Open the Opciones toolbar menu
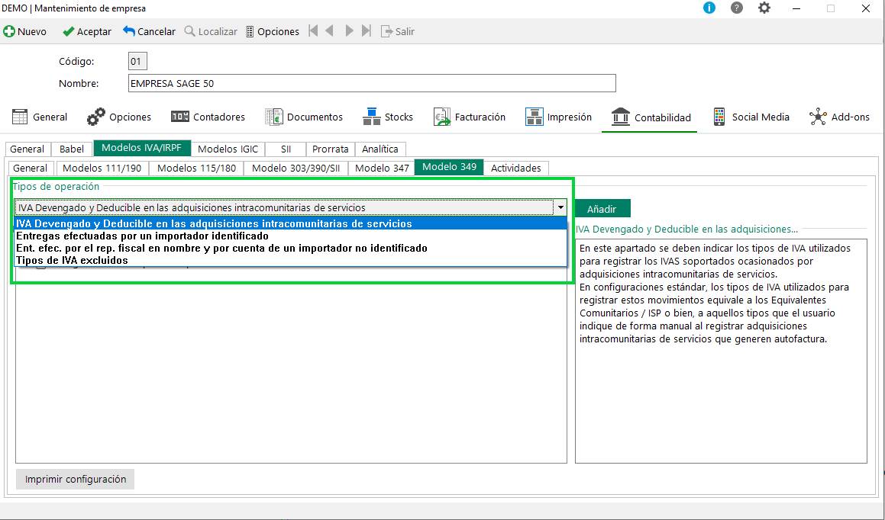 click(x=272, y=32)
